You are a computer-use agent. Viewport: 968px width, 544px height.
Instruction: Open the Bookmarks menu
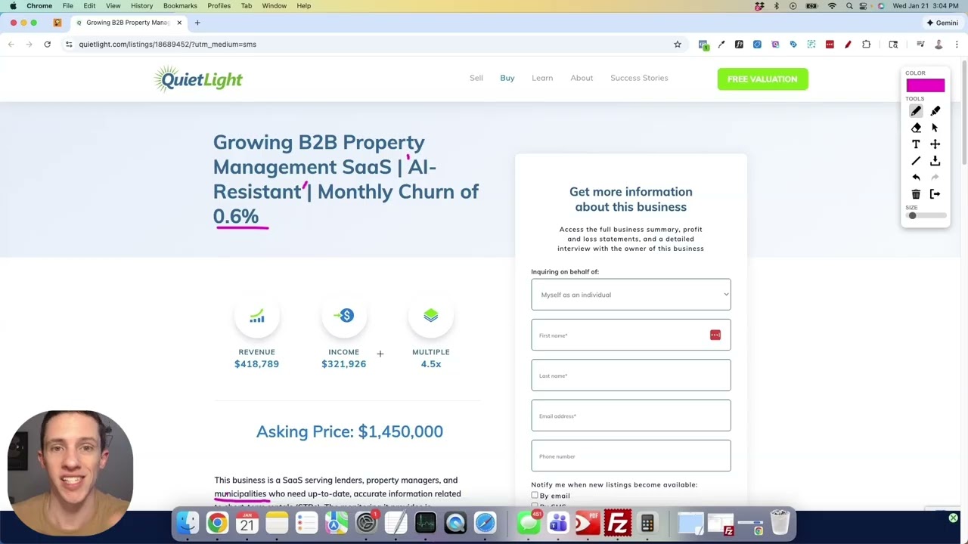coord(180,6)
